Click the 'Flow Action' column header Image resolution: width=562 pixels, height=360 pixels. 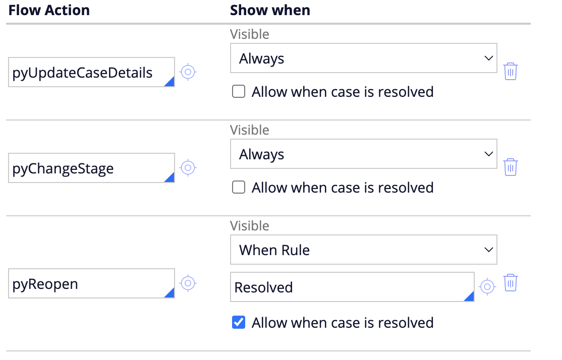click(49, 10)
